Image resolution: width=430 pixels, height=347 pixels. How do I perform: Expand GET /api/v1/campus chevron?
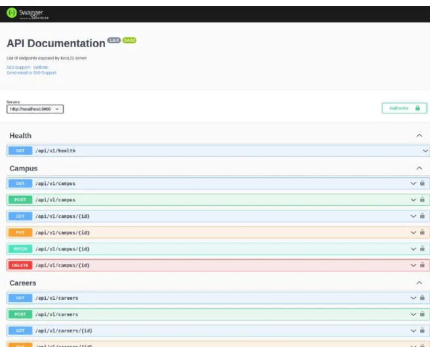(x=414, y=184)
